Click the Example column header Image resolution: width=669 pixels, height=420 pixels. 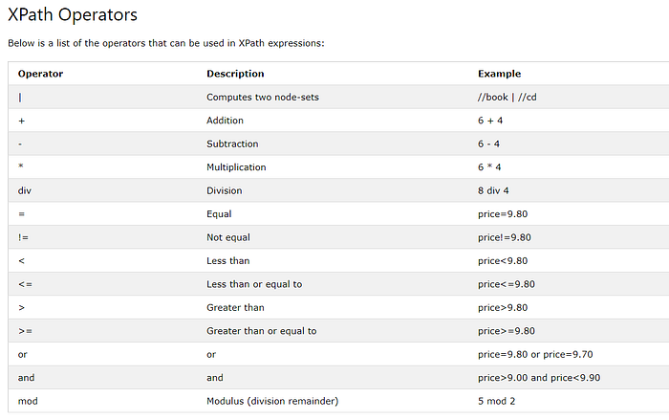pos(499,74)
